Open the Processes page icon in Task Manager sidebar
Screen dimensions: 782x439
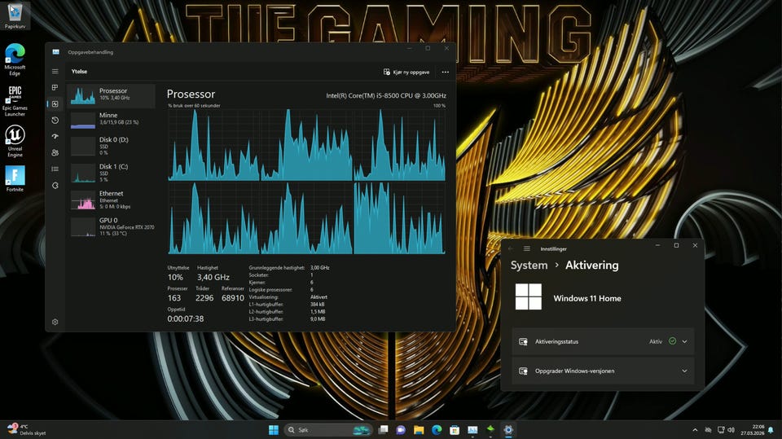[55, 87]
